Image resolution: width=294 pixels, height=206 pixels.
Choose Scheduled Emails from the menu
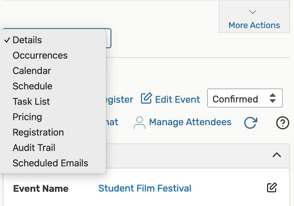pos(50,163)
